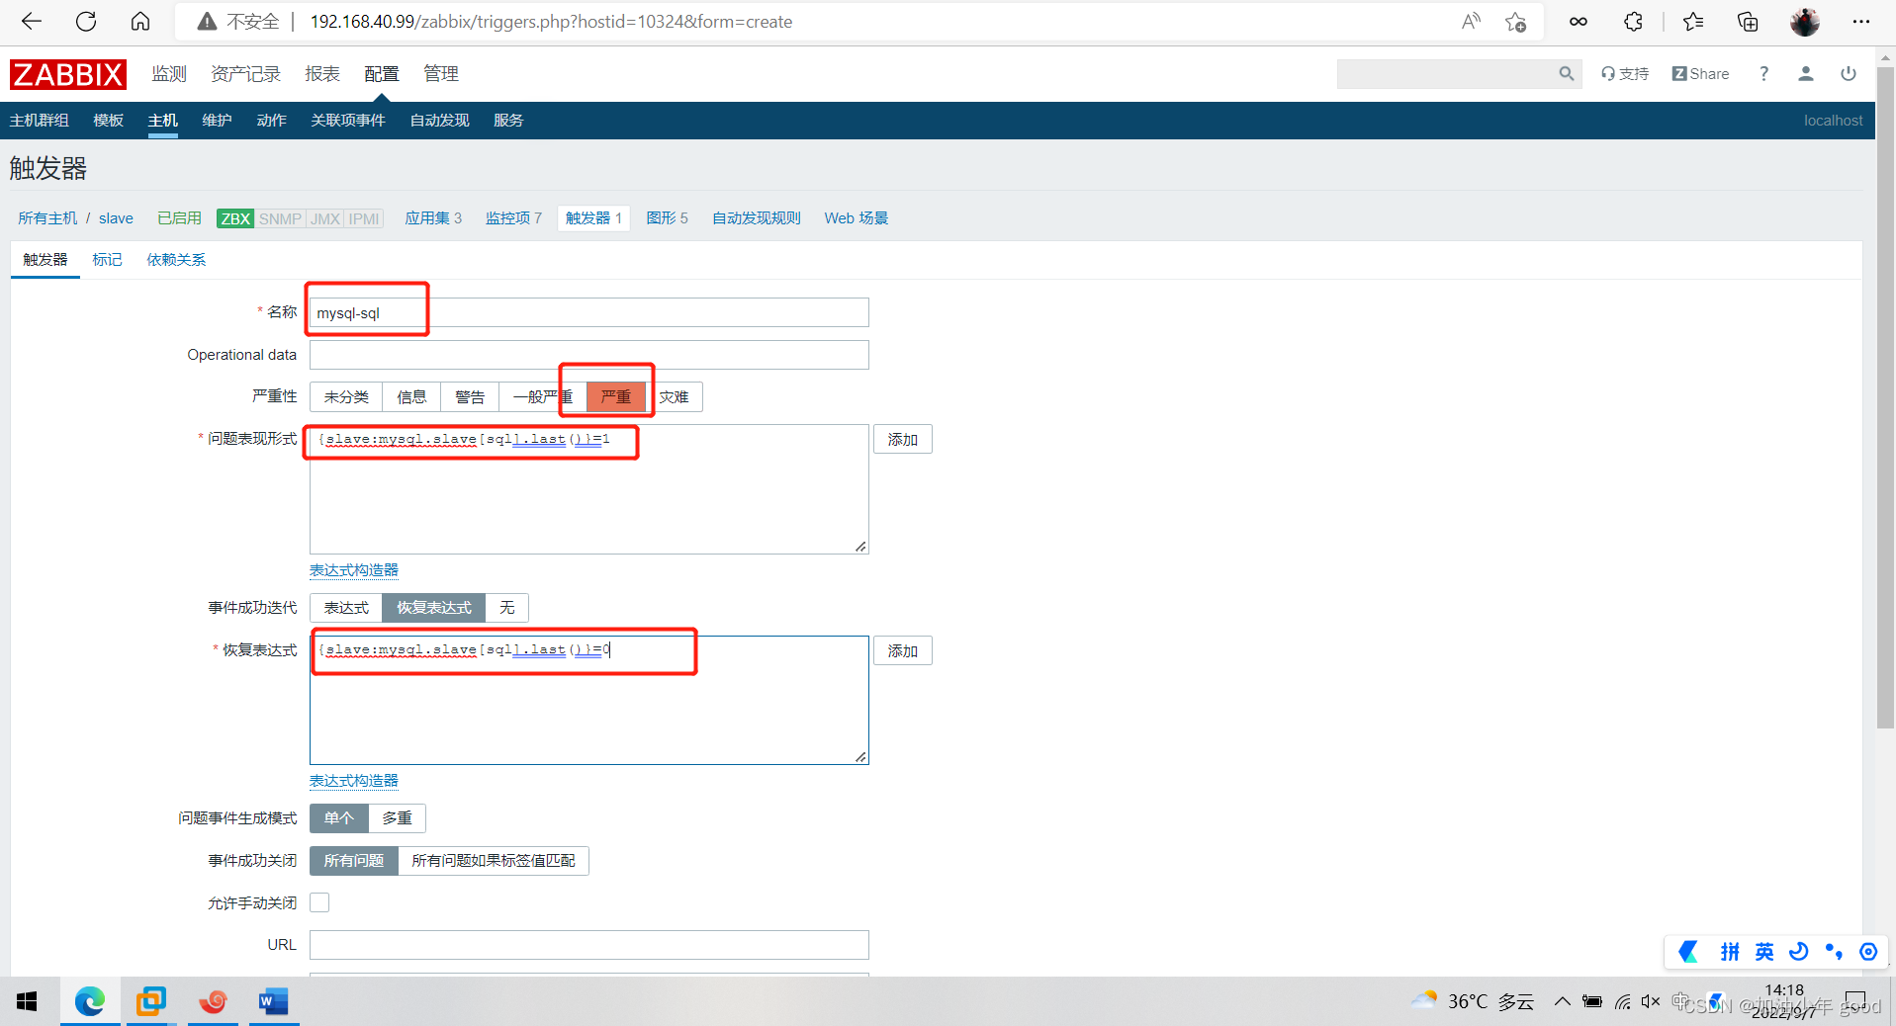Select 信息 severity option
Image resolution: width=1896 pixels, height=1026 pixels.
pos(411,397)
